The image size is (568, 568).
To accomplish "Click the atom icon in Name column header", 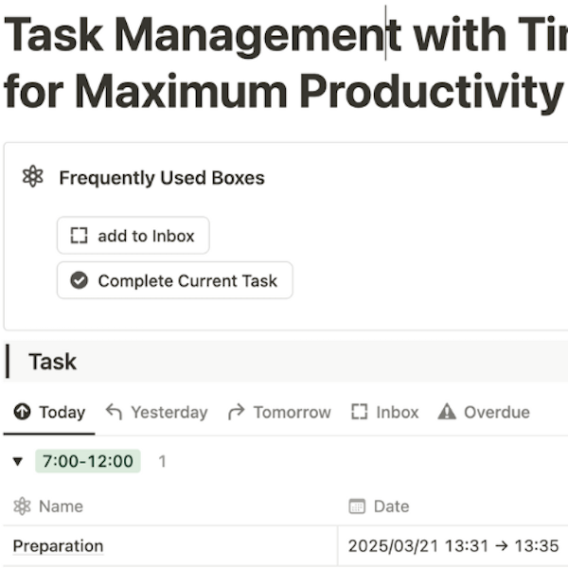I will pyautogui.click(x=22, y=506).
